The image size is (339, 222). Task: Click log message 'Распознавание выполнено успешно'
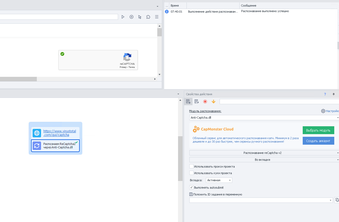click(x=265, y=11)
